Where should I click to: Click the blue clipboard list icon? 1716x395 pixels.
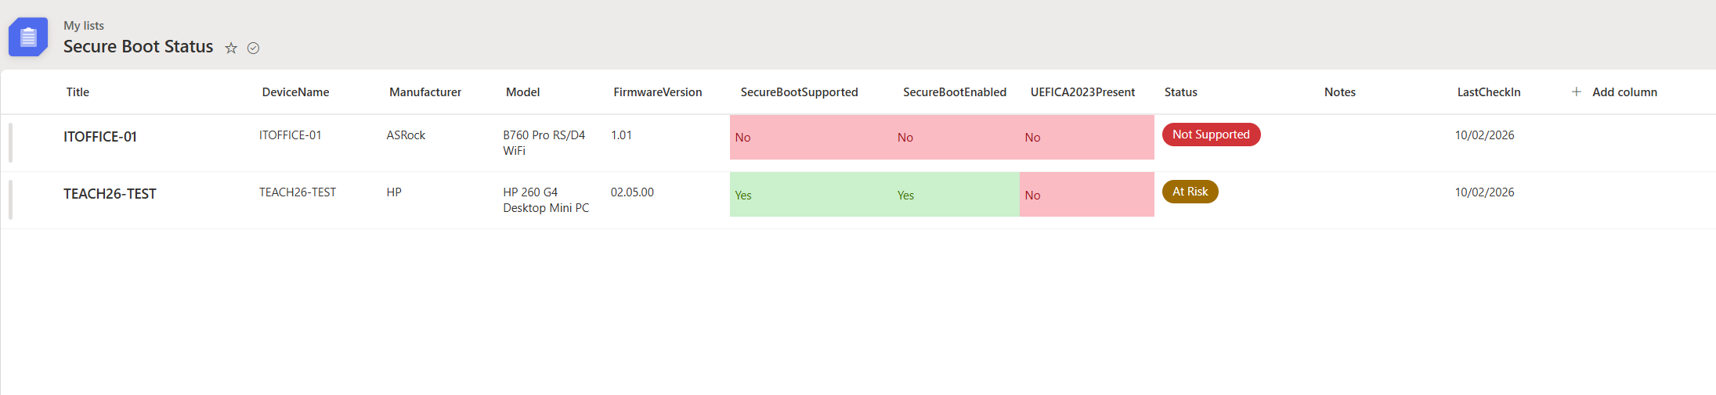[x=28, y=37]
